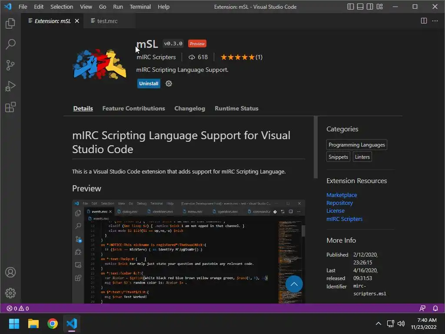Open the Search view in activity bar

10,44
